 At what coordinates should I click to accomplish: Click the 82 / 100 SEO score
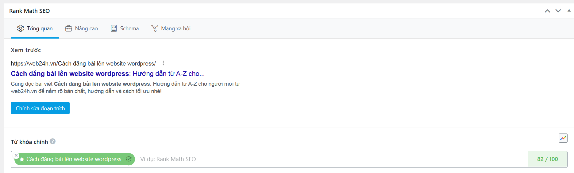click(x=547, y=159)
